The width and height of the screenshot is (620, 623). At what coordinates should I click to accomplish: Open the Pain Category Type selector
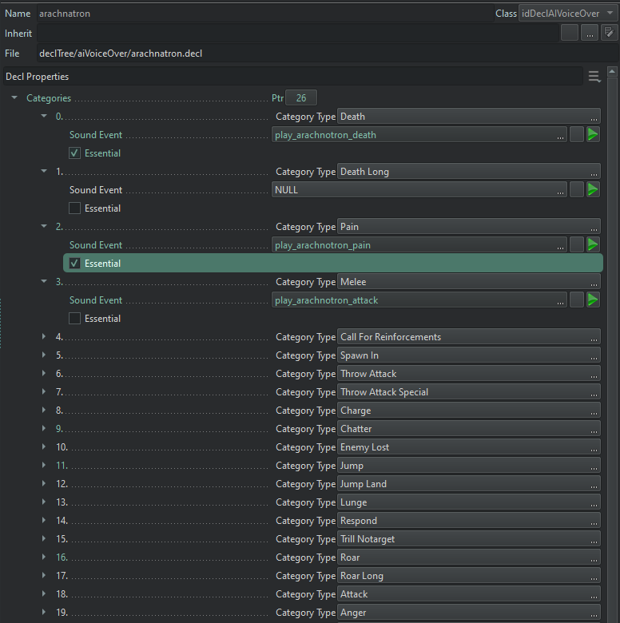pos(468,227)
